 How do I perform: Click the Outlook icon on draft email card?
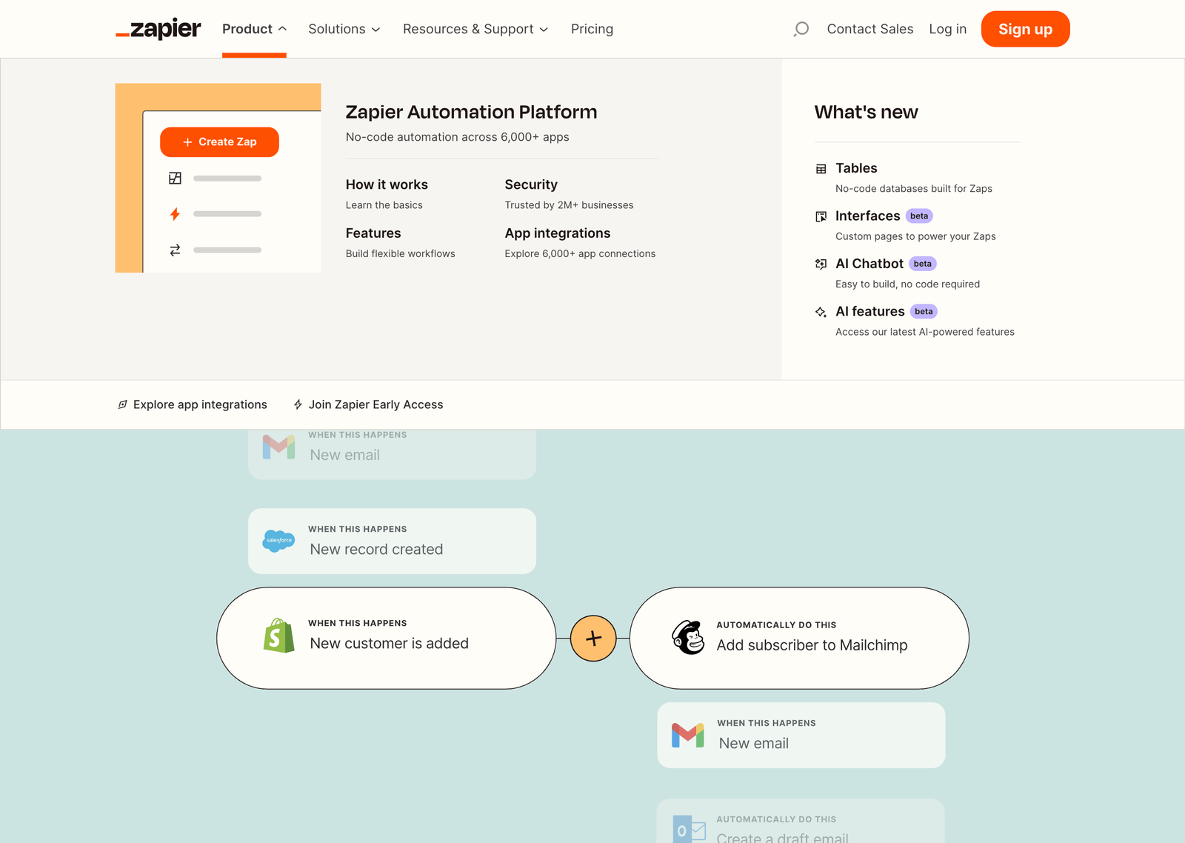(689, 830)
